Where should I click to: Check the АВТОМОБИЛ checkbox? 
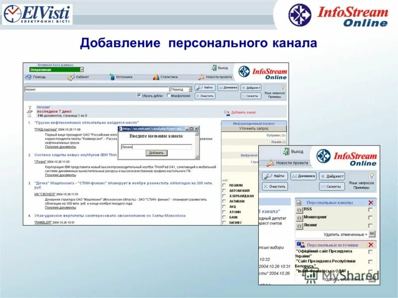224,191
